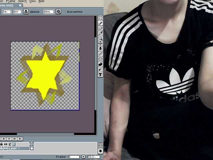Toggle Layer 1 lock icon
Viewport: 213px width, 160px height.
[x=2, y=148]
